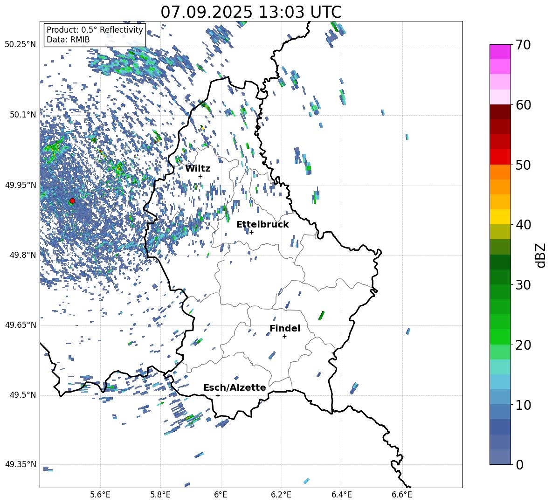Click the 70 colorbar tick label

coord(524,45)
